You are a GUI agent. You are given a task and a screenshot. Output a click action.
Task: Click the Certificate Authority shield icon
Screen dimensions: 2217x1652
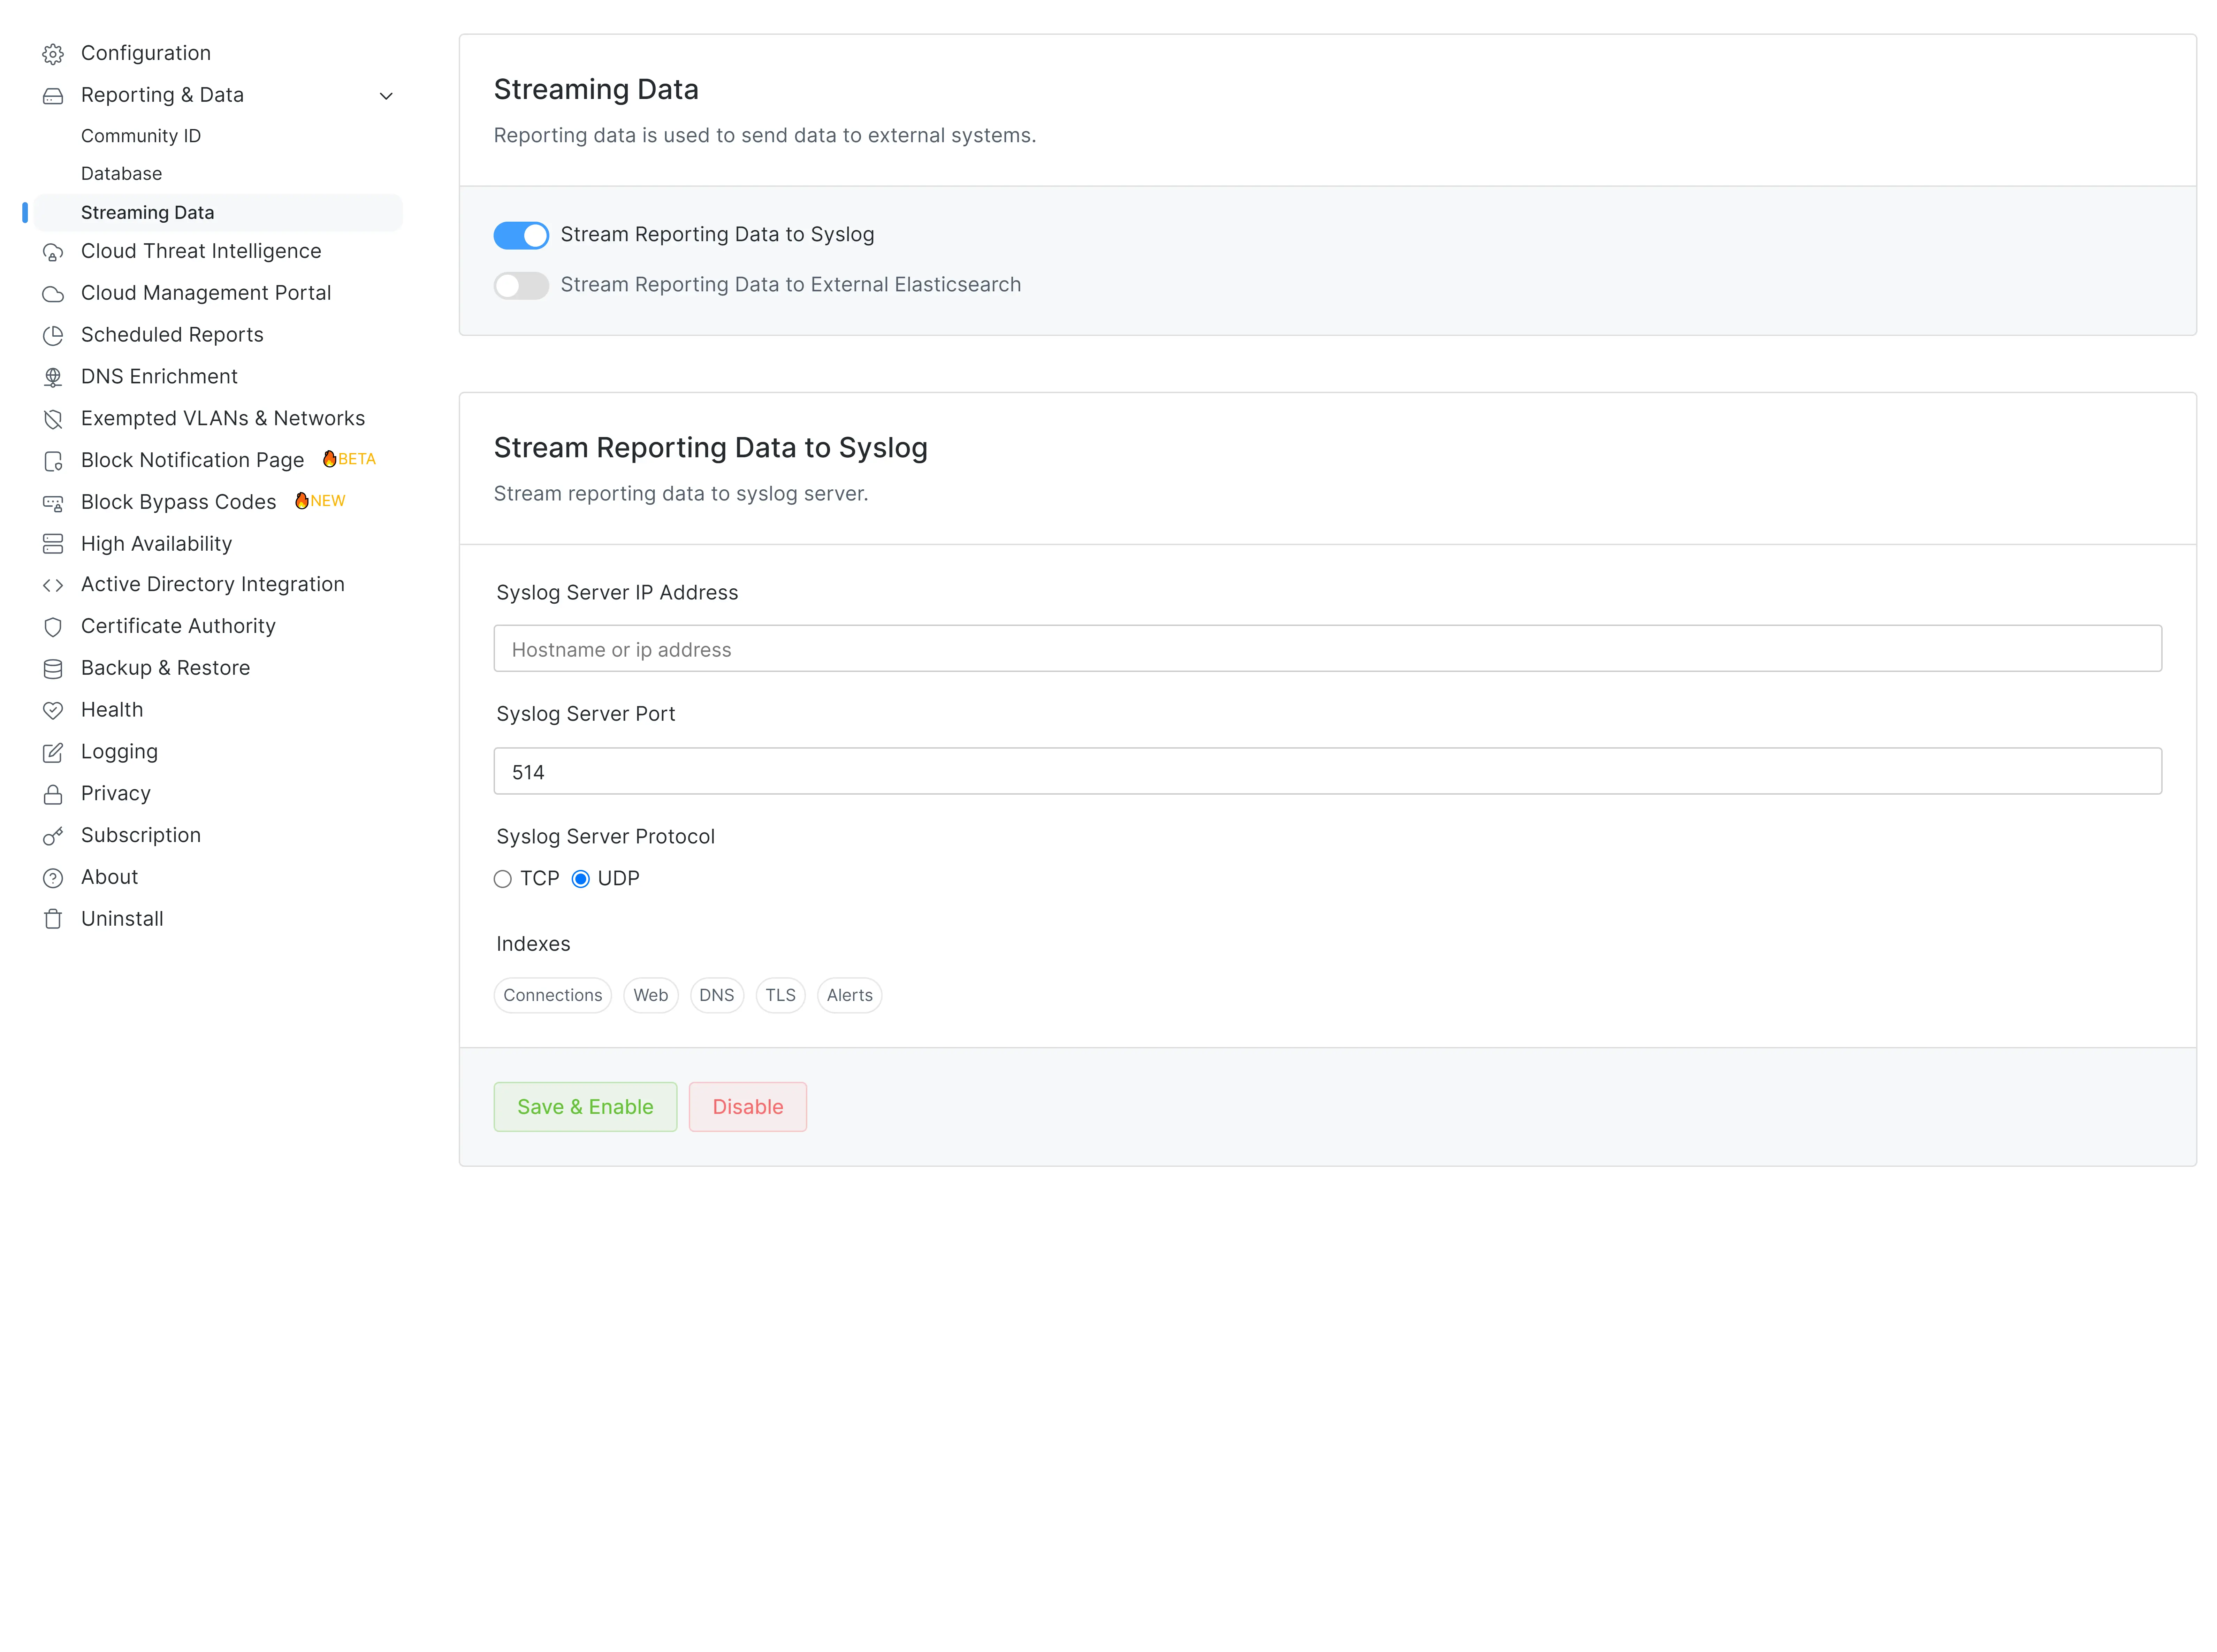(53, 627)
